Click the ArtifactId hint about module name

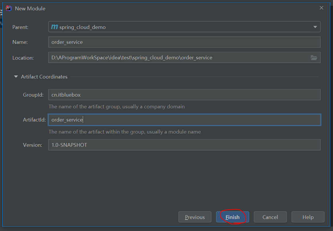tap(125, 132)
